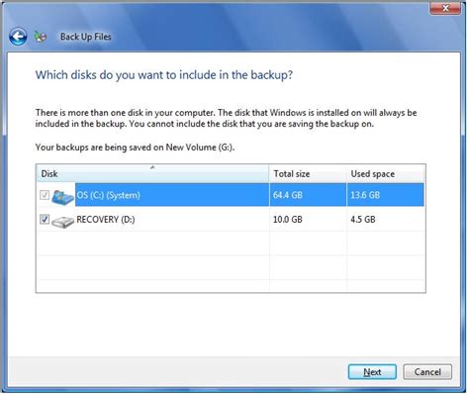Cancel the backup wizard

point(427,372)
